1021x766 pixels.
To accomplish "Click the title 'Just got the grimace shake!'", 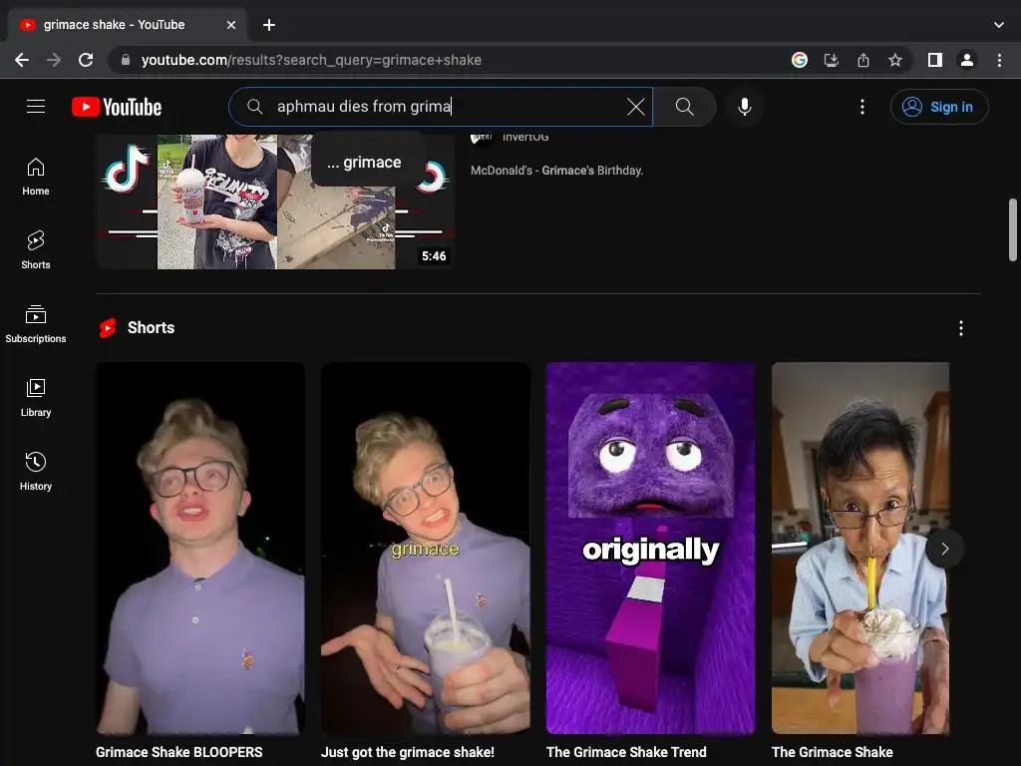I will pos(408,752).
